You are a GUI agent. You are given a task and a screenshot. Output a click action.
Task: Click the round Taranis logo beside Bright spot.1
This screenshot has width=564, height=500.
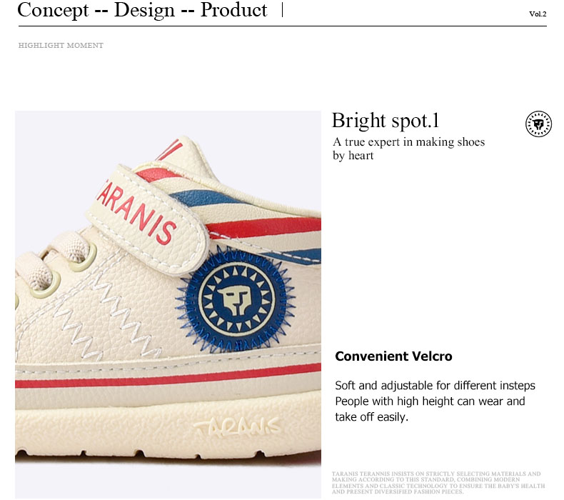coord(538,124)
